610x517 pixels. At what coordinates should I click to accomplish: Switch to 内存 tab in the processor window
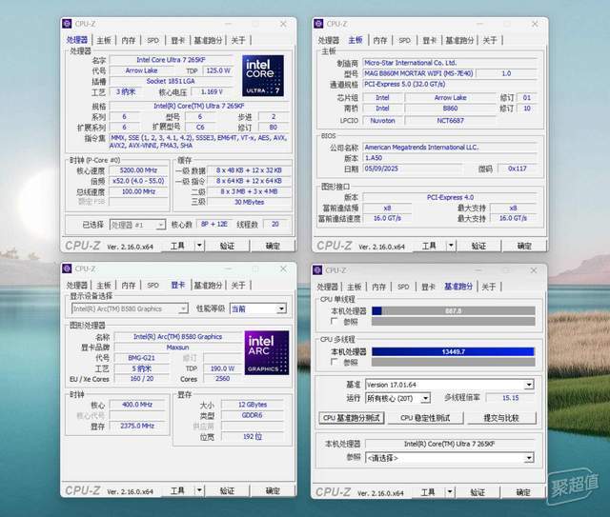pos(129,40)
